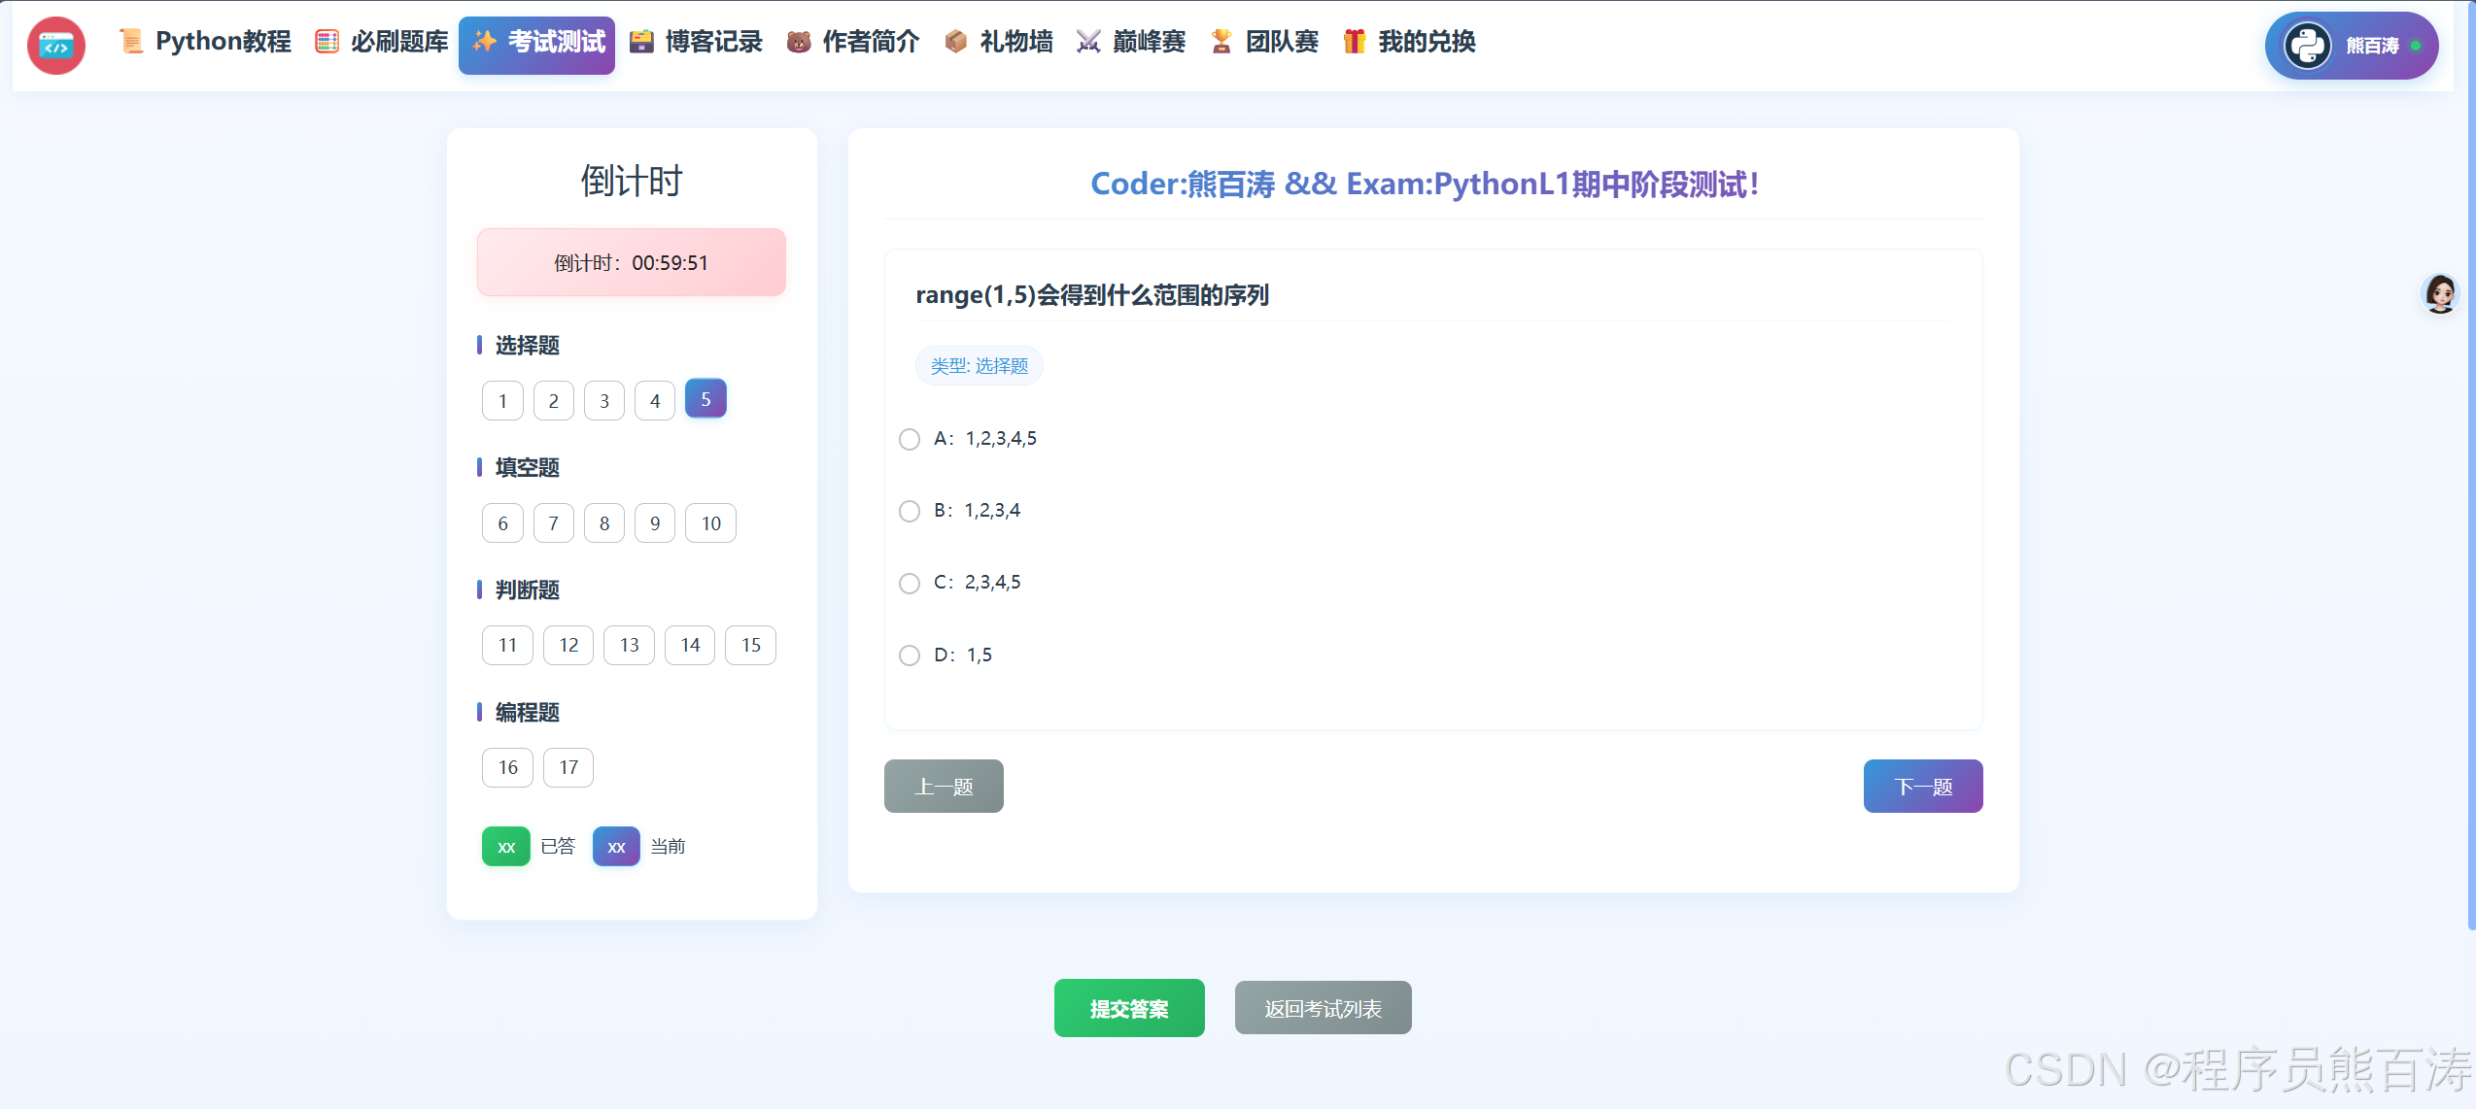2476x1109 pixels.
Task: Click the Python avatar in user badge
Action: tap(2308, 46)
